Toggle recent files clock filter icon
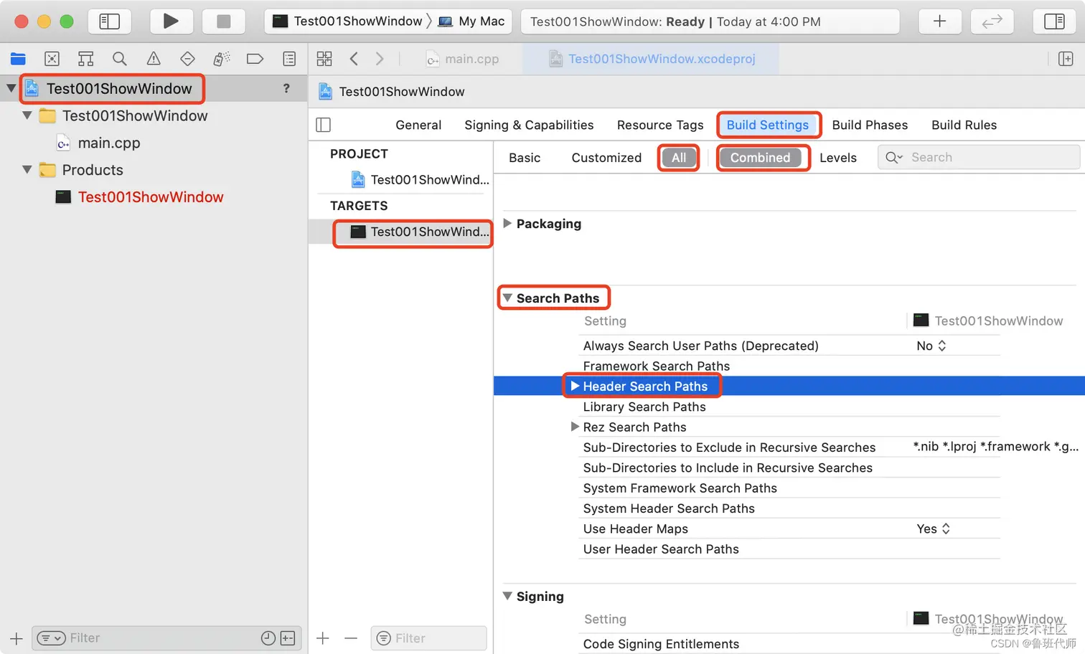 pos(268,638)
